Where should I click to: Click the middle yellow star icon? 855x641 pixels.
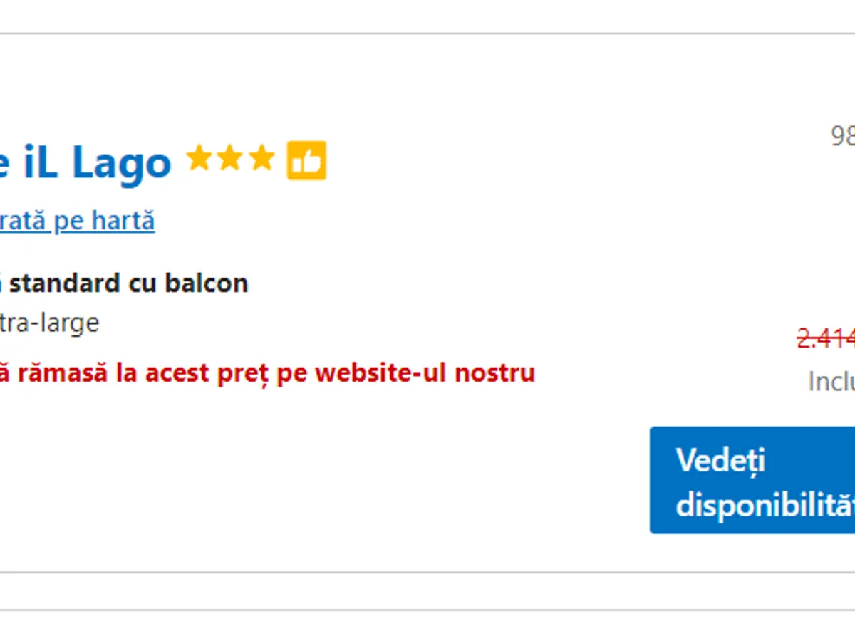tap(230, 159)
